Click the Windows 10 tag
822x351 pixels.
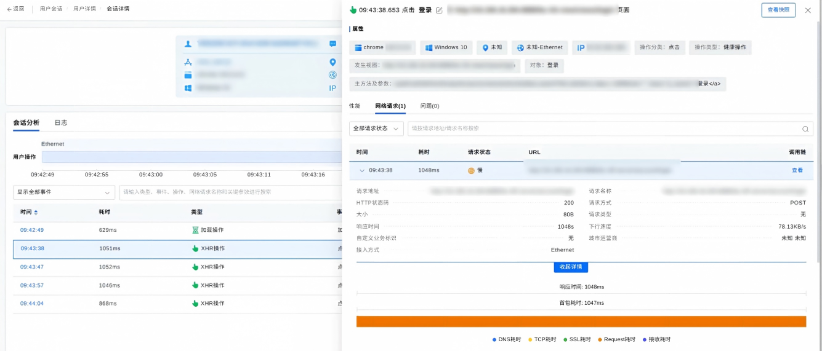click(x=446, y=47)
